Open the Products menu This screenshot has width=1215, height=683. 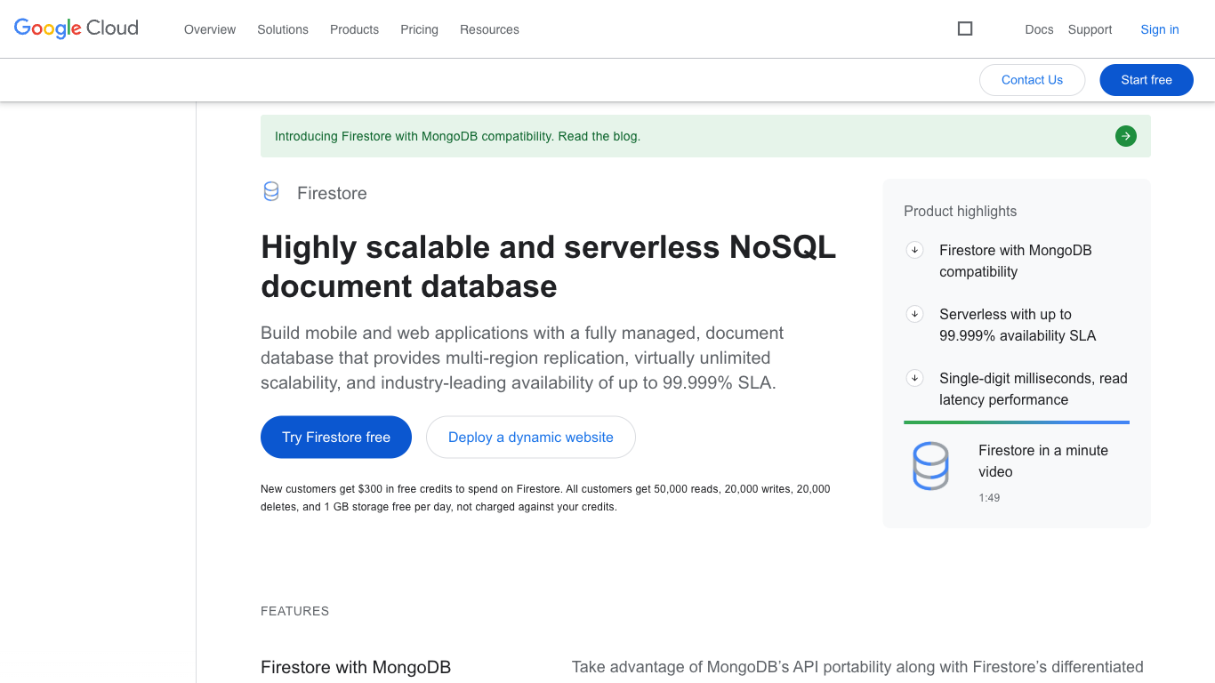pyautogui.click(x=354, y=29)
